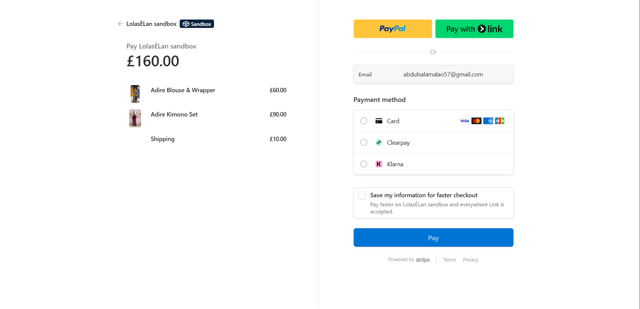
Task: Enable Save my information for faster checkout
Action: (x=362, y=195)
